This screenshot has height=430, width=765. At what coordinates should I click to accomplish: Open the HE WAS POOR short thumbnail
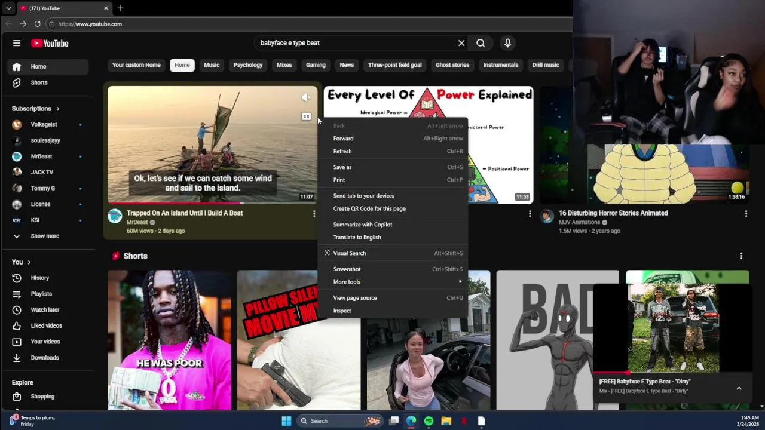[169, 340]
